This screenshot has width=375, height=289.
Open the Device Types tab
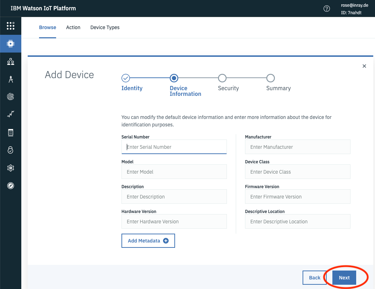[x=105, y=27]
